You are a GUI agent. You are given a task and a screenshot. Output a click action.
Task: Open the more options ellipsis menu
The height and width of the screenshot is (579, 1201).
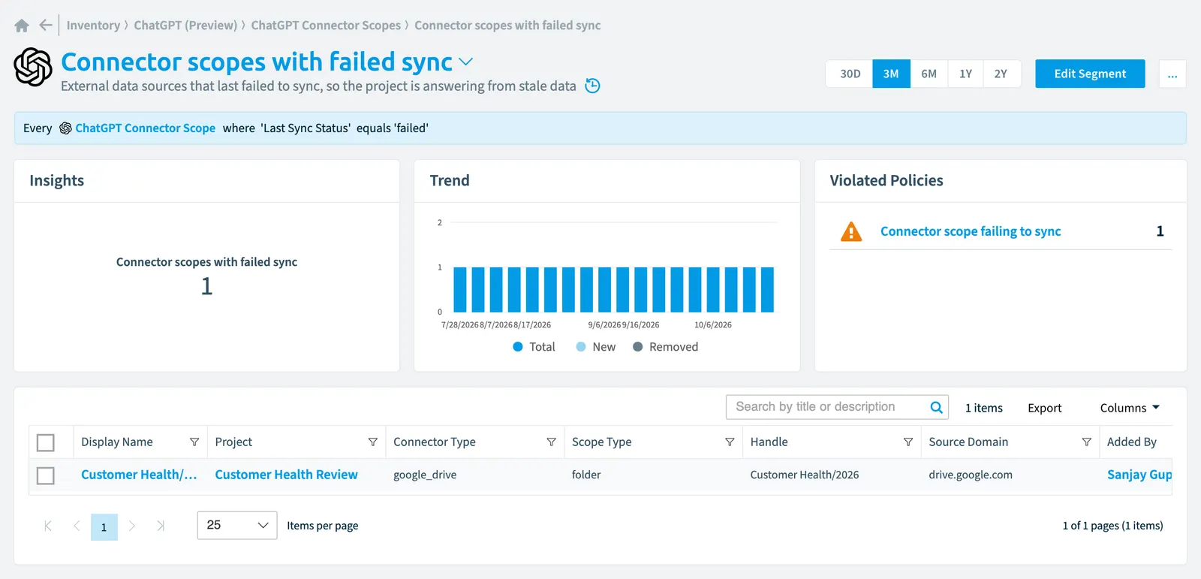click(x=1172, y=74)
